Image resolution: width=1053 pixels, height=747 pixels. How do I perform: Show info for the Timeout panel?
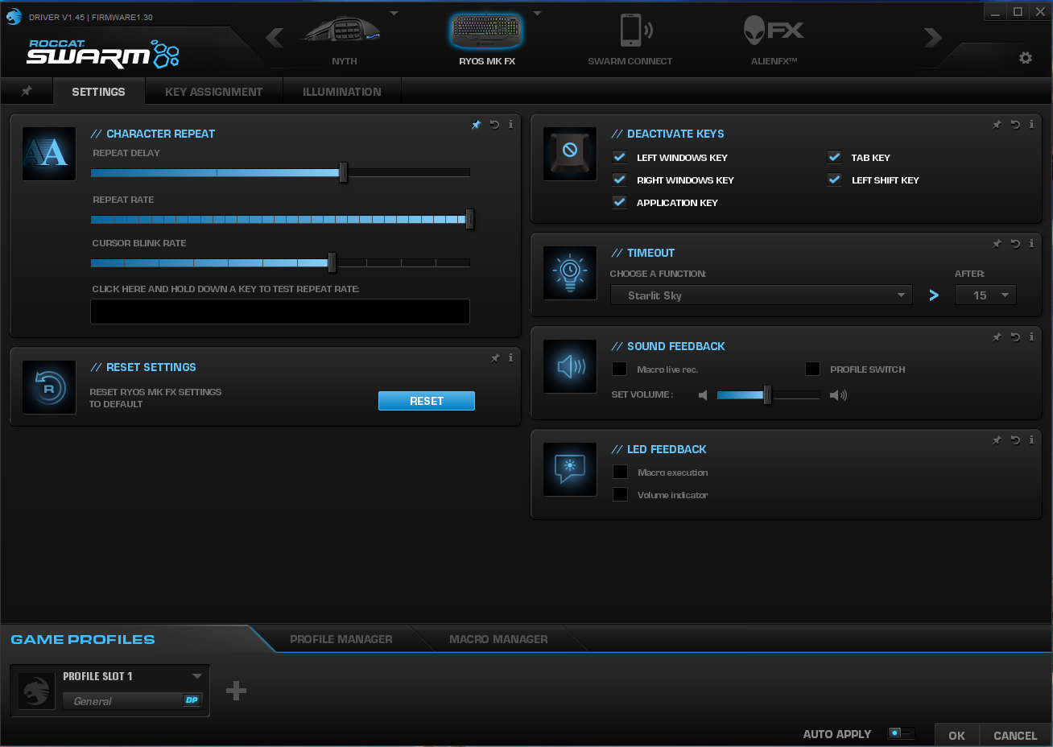(x=1031, y=244)
